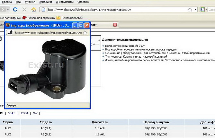
Task: Reload the page with the refresh icon
Action: tap(15, 10)
